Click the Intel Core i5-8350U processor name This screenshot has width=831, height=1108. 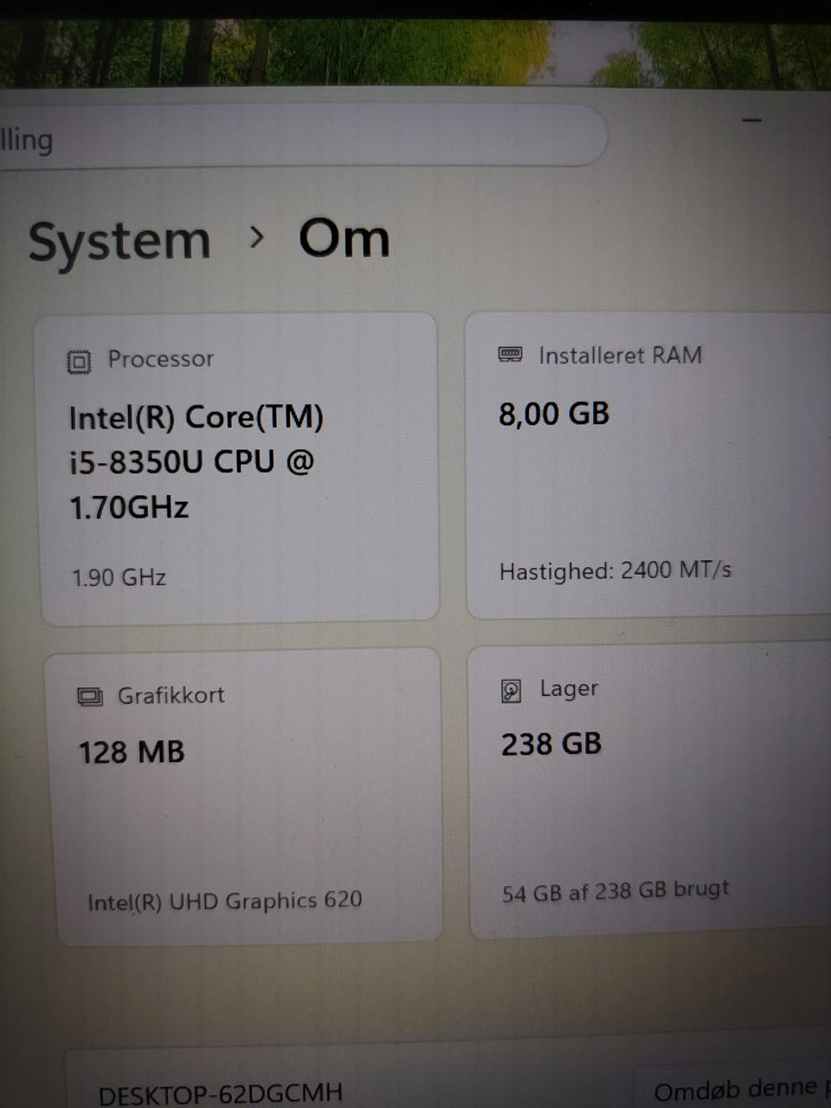click(196, 462)
